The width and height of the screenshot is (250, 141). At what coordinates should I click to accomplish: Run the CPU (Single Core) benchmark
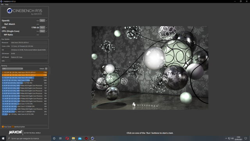coord(42,31)
